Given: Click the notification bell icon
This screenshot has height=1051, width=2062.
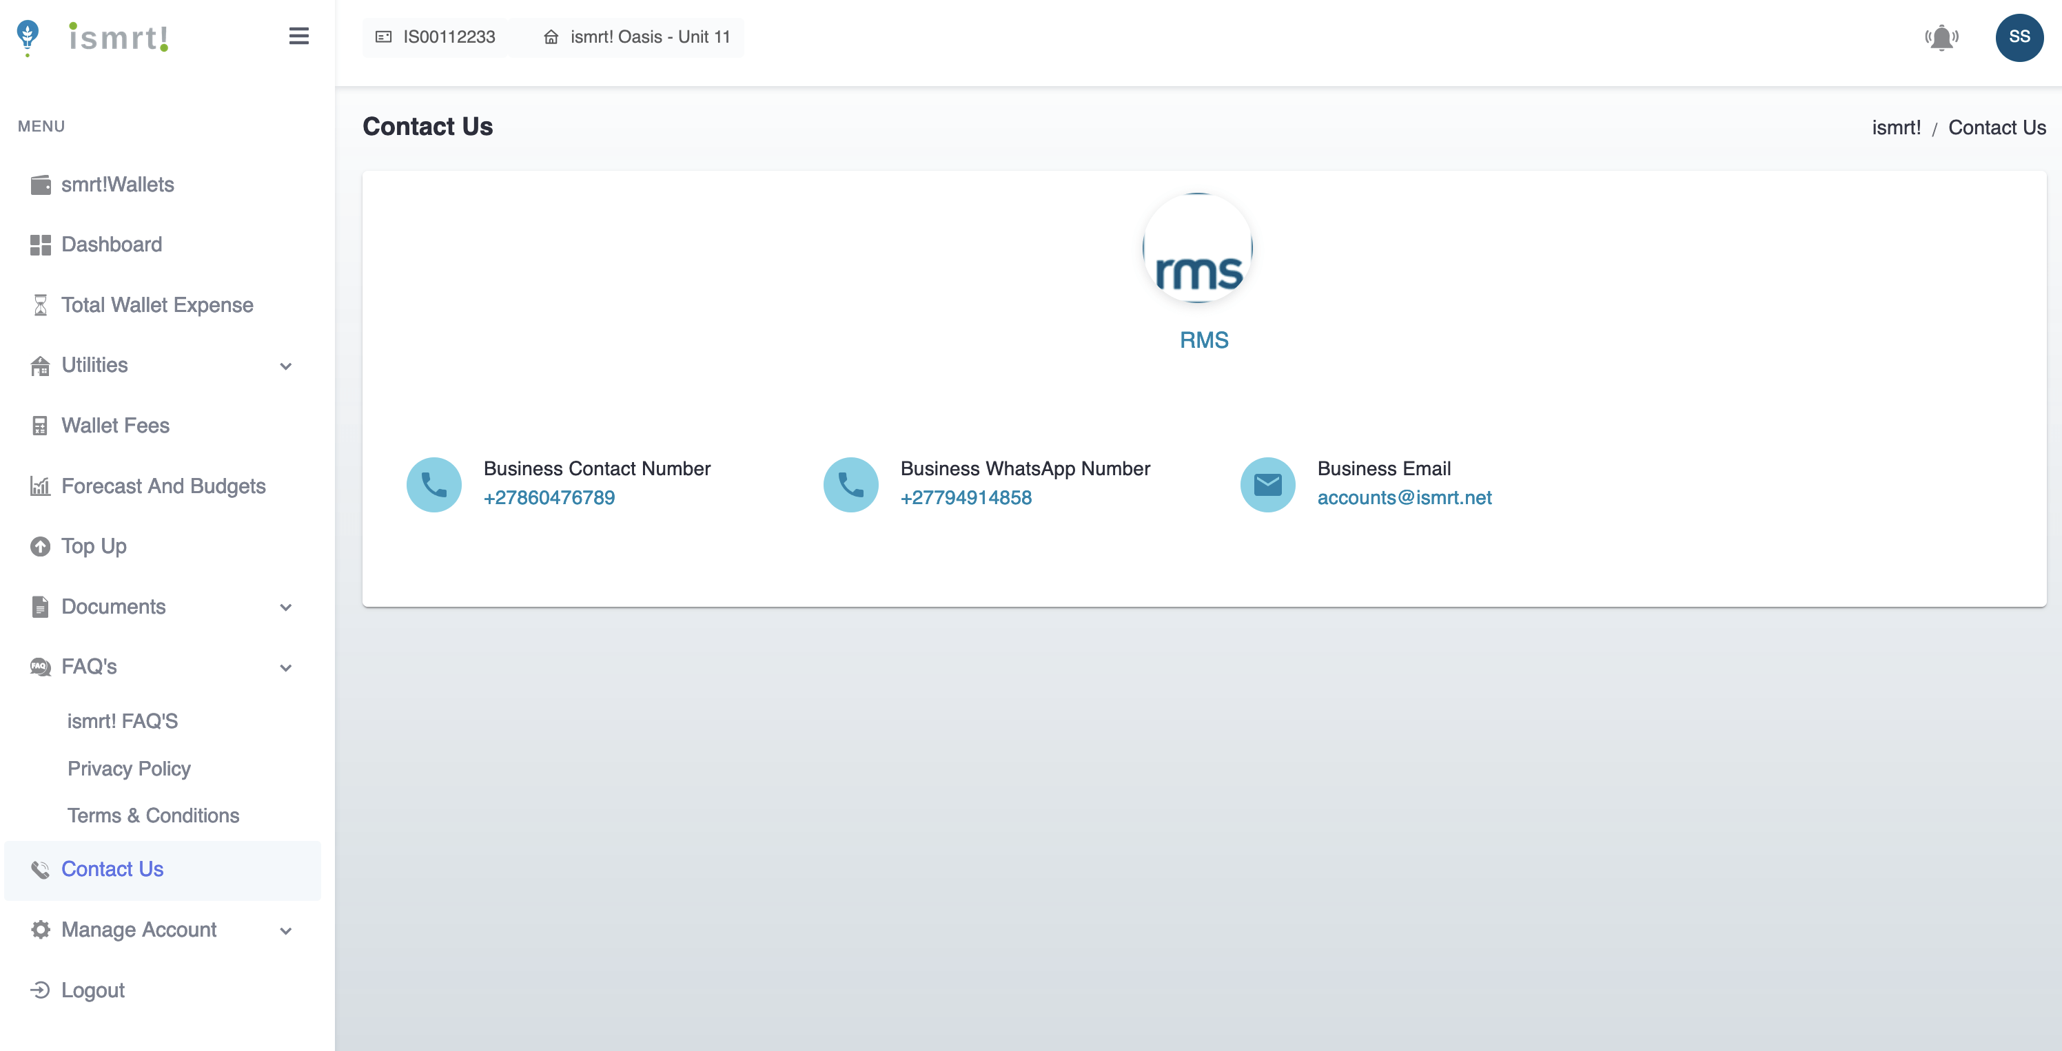Looking at the screenshot, I should tap(1941, 38).
